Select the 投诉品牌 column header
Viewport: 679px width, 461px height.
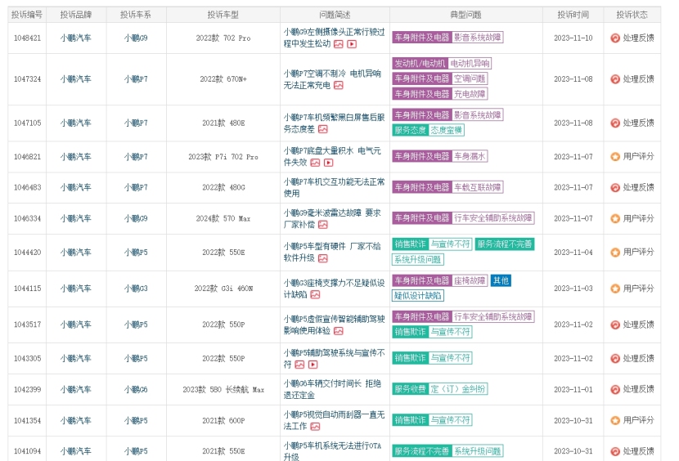(x=76, y=15)
